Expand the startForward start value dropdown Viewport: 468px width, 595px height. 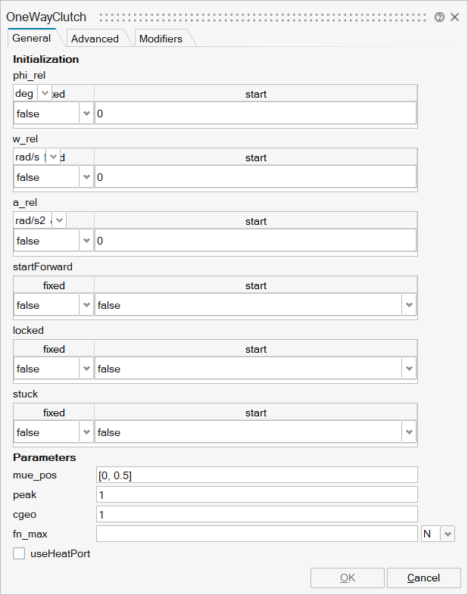pos(409,305)
